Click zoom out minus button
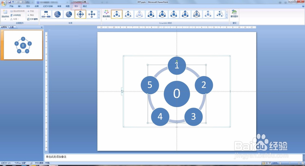The height and width of the screenshot is (166, 305). click(x=280, y=163)
